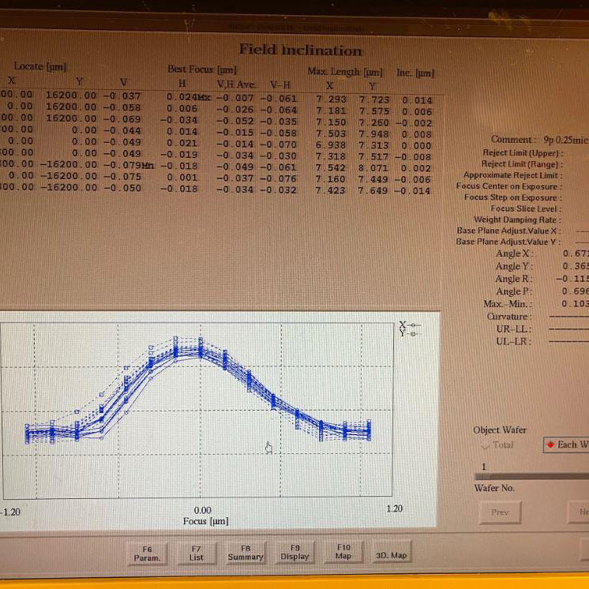Screen dimensions: 589x589
Task: Click the X series legend marker
Action: tap(410, 325)
